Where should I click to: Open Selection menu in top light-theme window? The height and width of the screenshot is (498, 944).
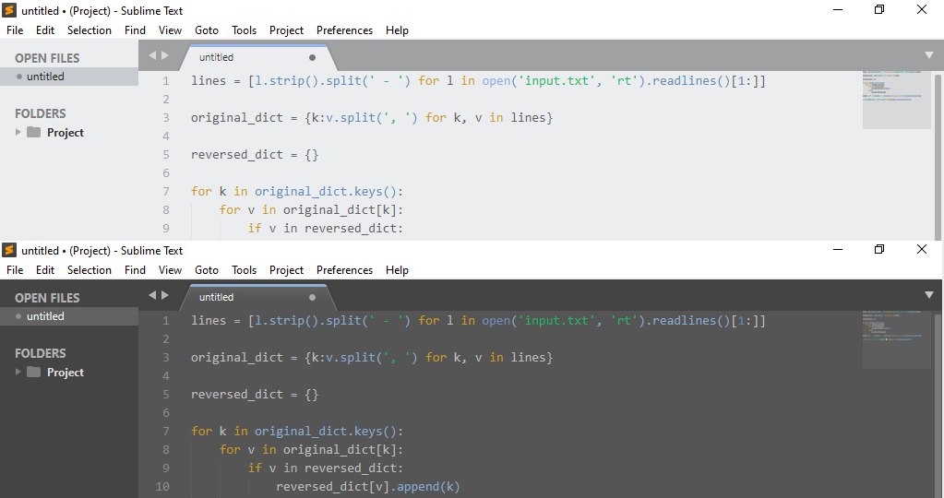coord(90,30)
